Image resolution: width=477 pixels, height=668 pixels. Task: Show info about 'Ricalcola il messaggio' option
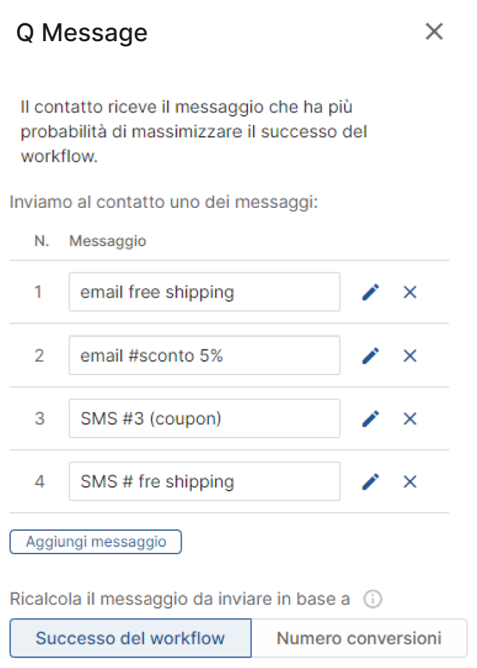(373, 599)
